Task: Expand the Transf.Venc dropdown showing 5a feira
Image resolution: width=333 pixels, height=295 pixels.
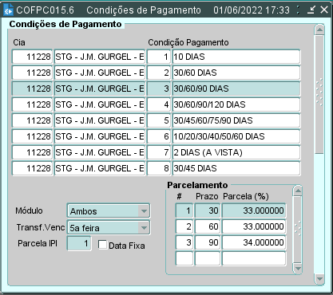Action: [109, 227]
